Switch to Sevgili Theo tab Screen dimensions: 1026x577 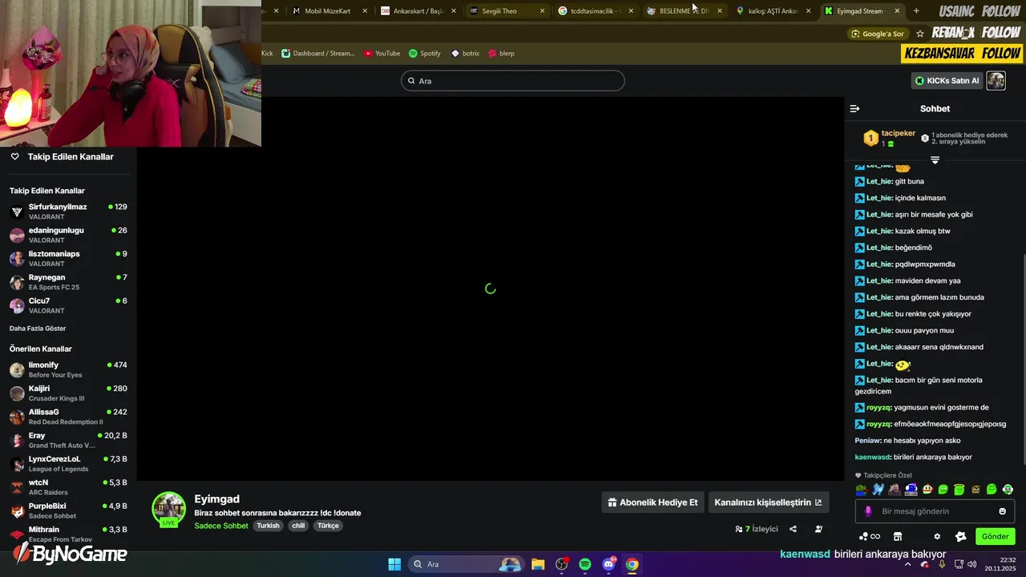click(x=507, y=11)
